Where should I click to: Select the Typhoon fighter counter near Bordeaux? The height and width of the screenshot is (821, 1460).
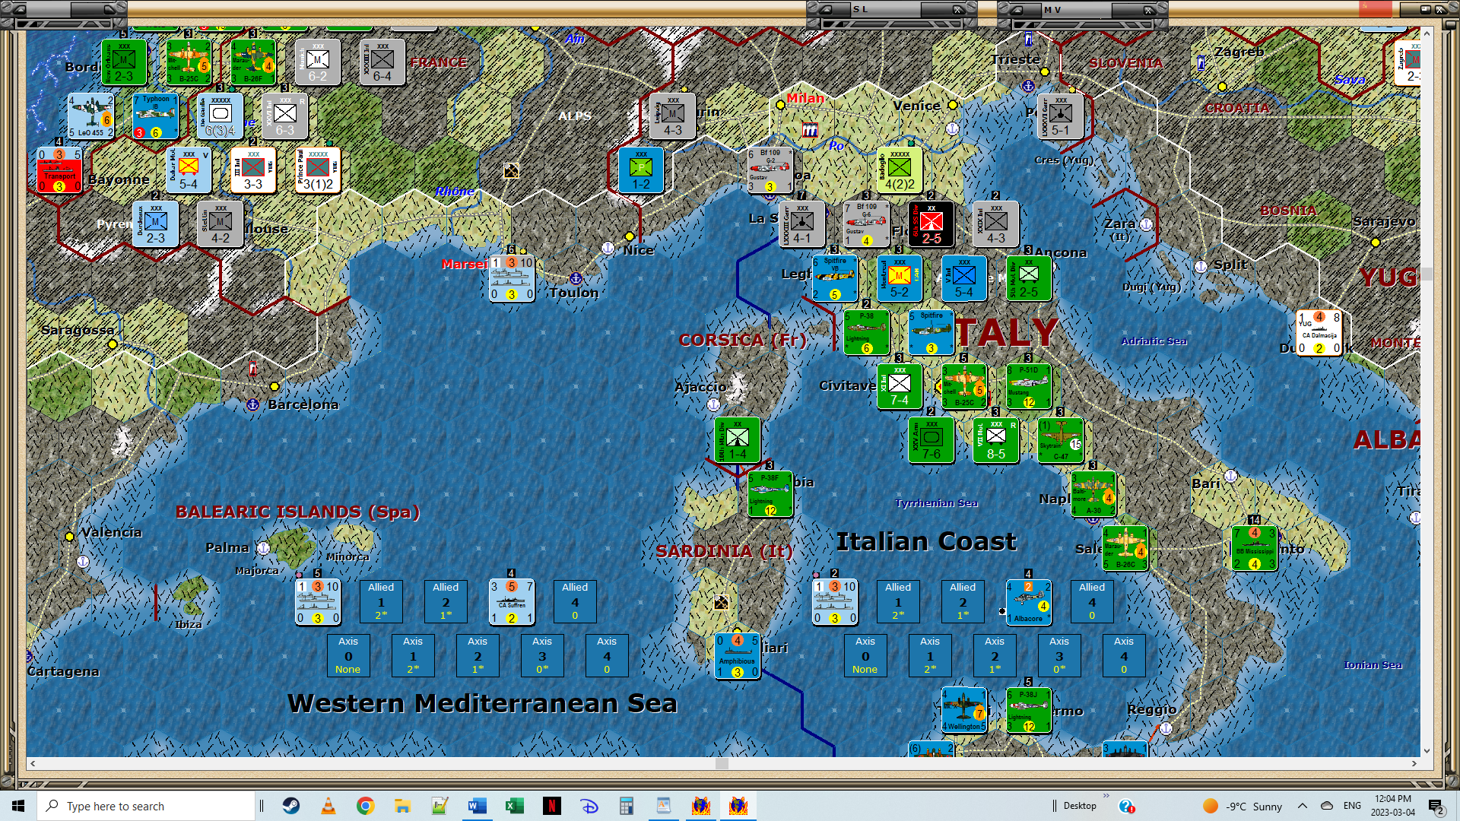coord(155,116)
